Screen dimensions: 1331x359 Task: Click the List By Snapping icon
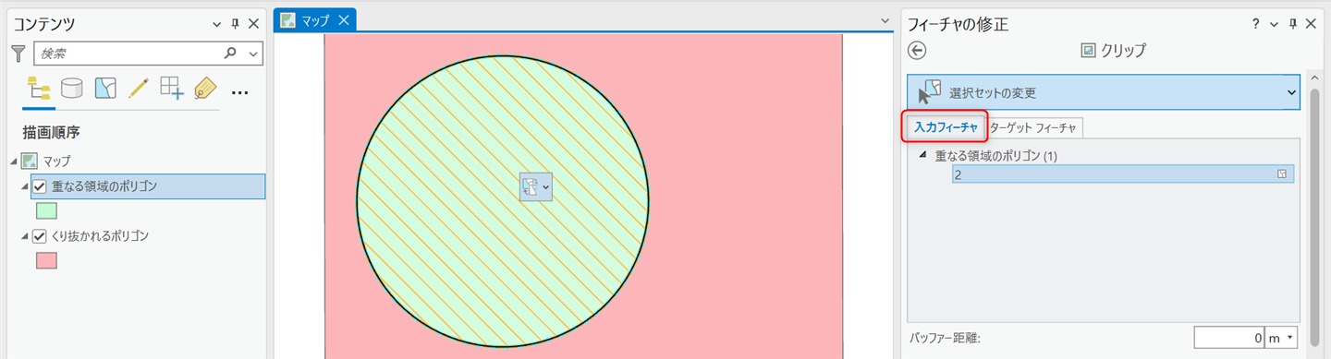[172, 88]
